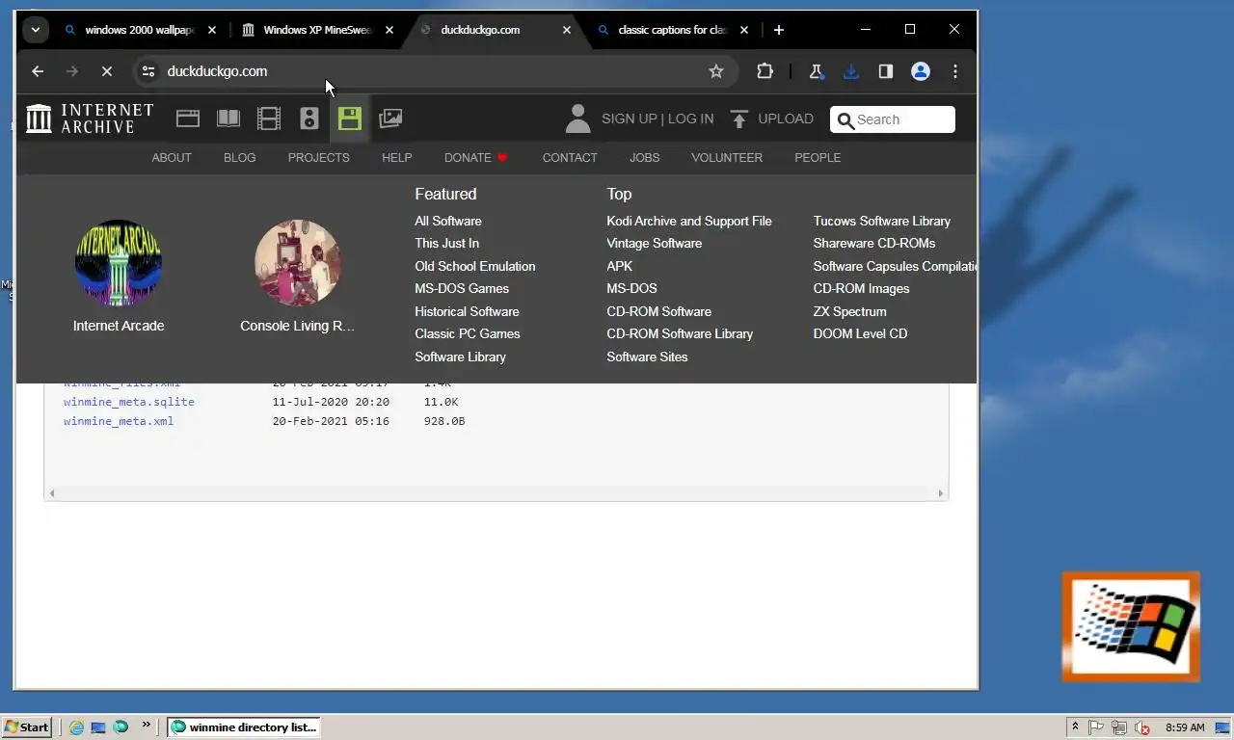Viewport: 1234px width, 740px height.
Task: Click the taskbar clock 8:59 AM
Action: pyautogui.click(x=1185, y=727)
